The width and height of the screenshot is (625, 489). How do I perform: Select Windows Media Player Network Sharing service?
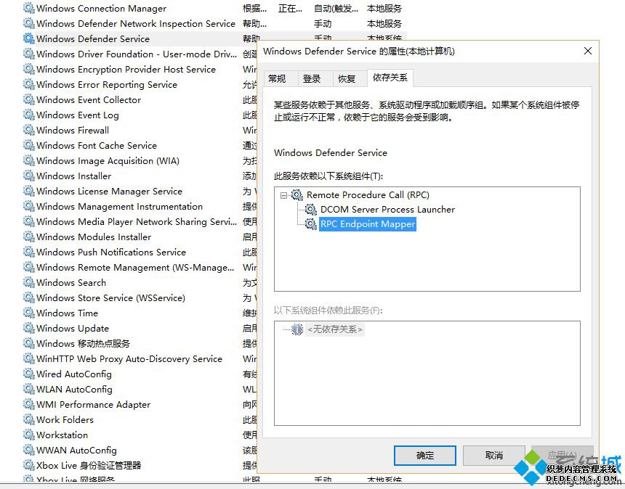click(137, 221)
